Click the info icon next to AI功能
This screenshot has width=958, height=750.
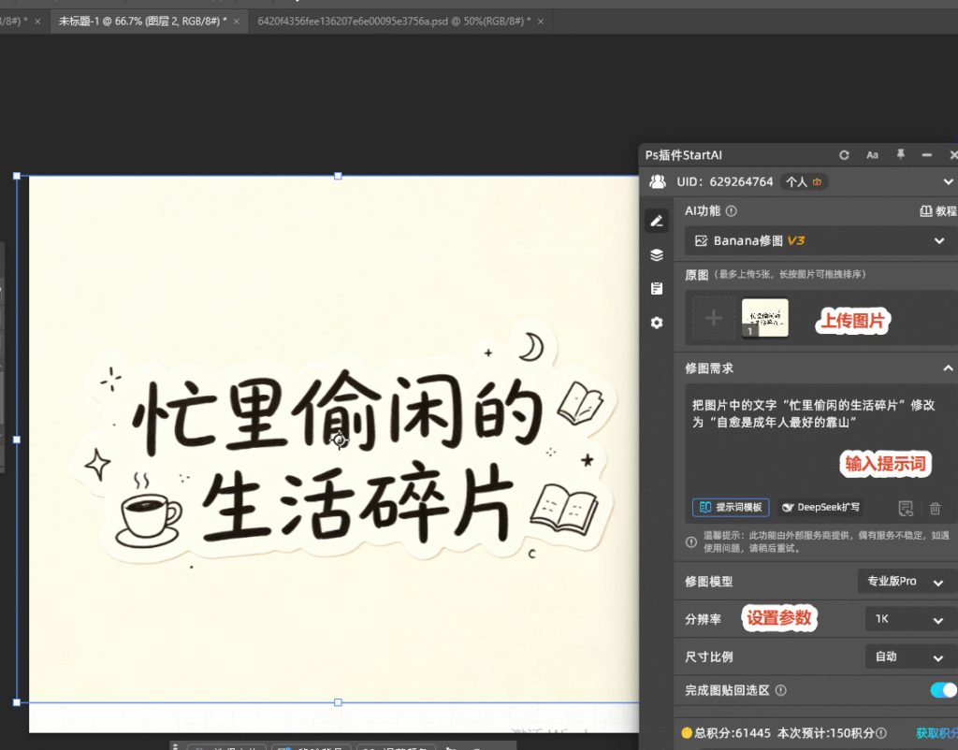(732, 210)
